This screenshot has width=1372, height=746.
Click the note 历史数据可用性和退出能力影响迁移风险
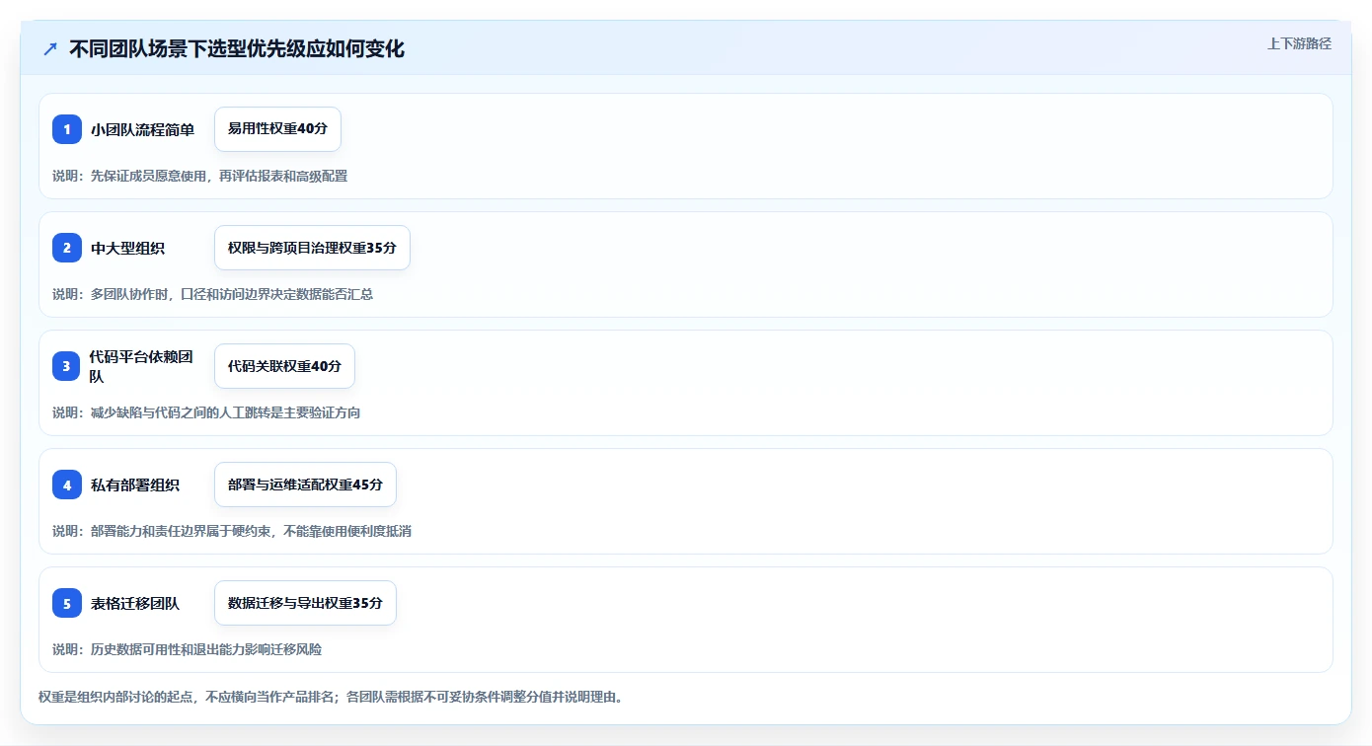click(206, 649)
